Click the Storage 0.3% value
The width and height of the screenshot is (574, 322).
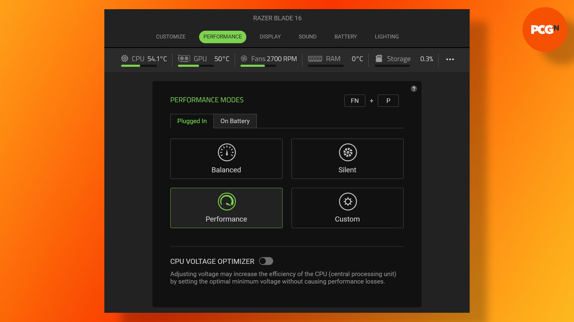[427, 59]
